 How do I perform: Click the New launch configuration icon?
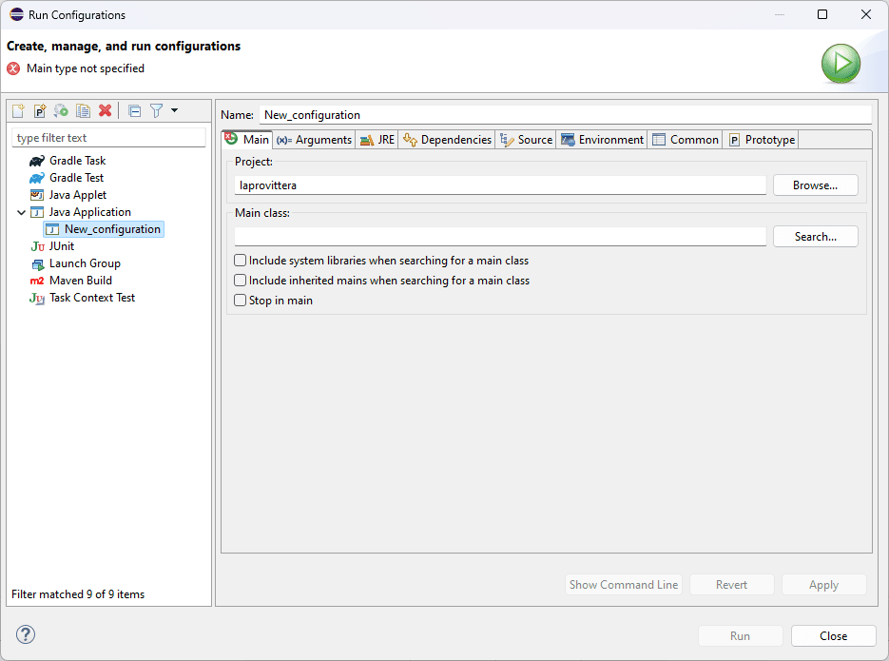pyautogui.click(x=18, y=110)
